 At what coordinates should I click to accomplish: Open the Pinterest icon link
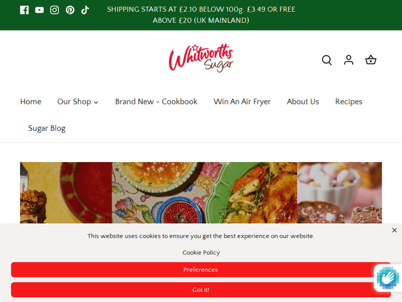[70, 10]
